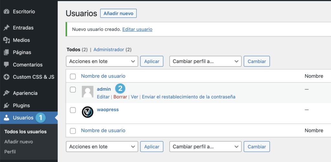Open the top Cambiar perfil a... dropdown
331x162 pixels.
pyautogui.click(x=205, y=62)
